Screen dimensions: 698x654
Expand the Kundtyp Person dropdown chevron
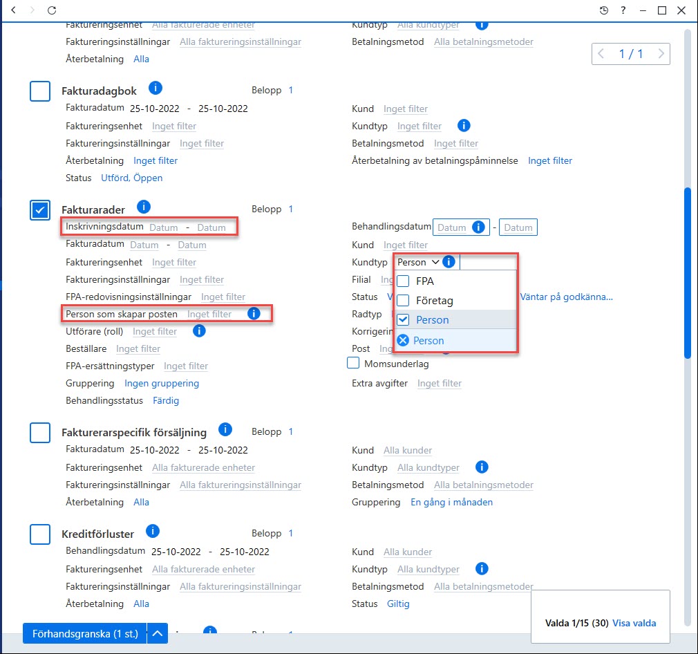435,262
